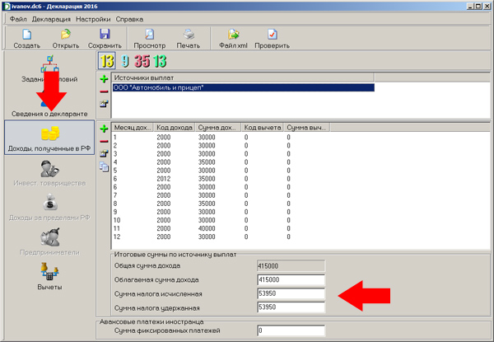Image resolution: width=494 pixels, height=342 pixels.
Task: Select source ООО "Автомобиль и прицеп"
Action: [x=243, y=87]
